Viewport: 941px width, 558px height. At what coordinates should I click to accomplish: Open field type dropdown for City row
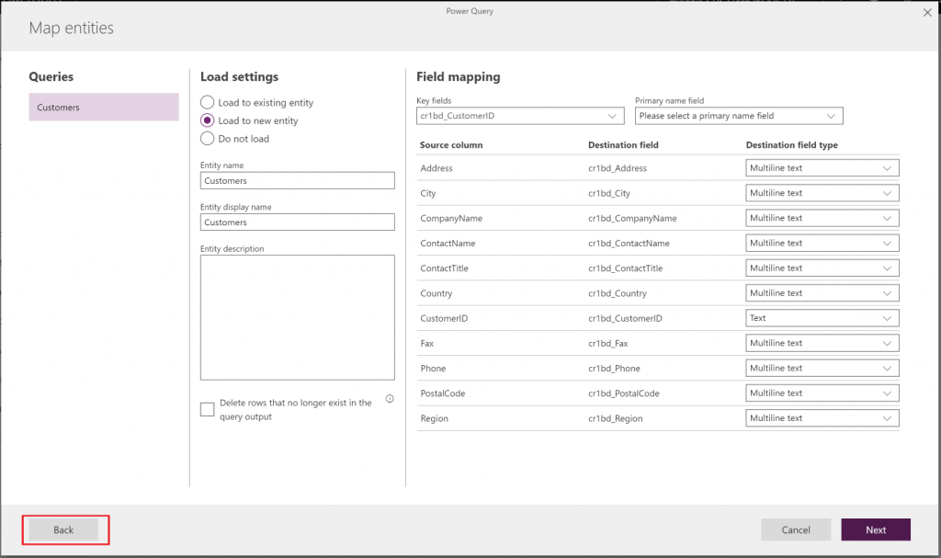822,193
